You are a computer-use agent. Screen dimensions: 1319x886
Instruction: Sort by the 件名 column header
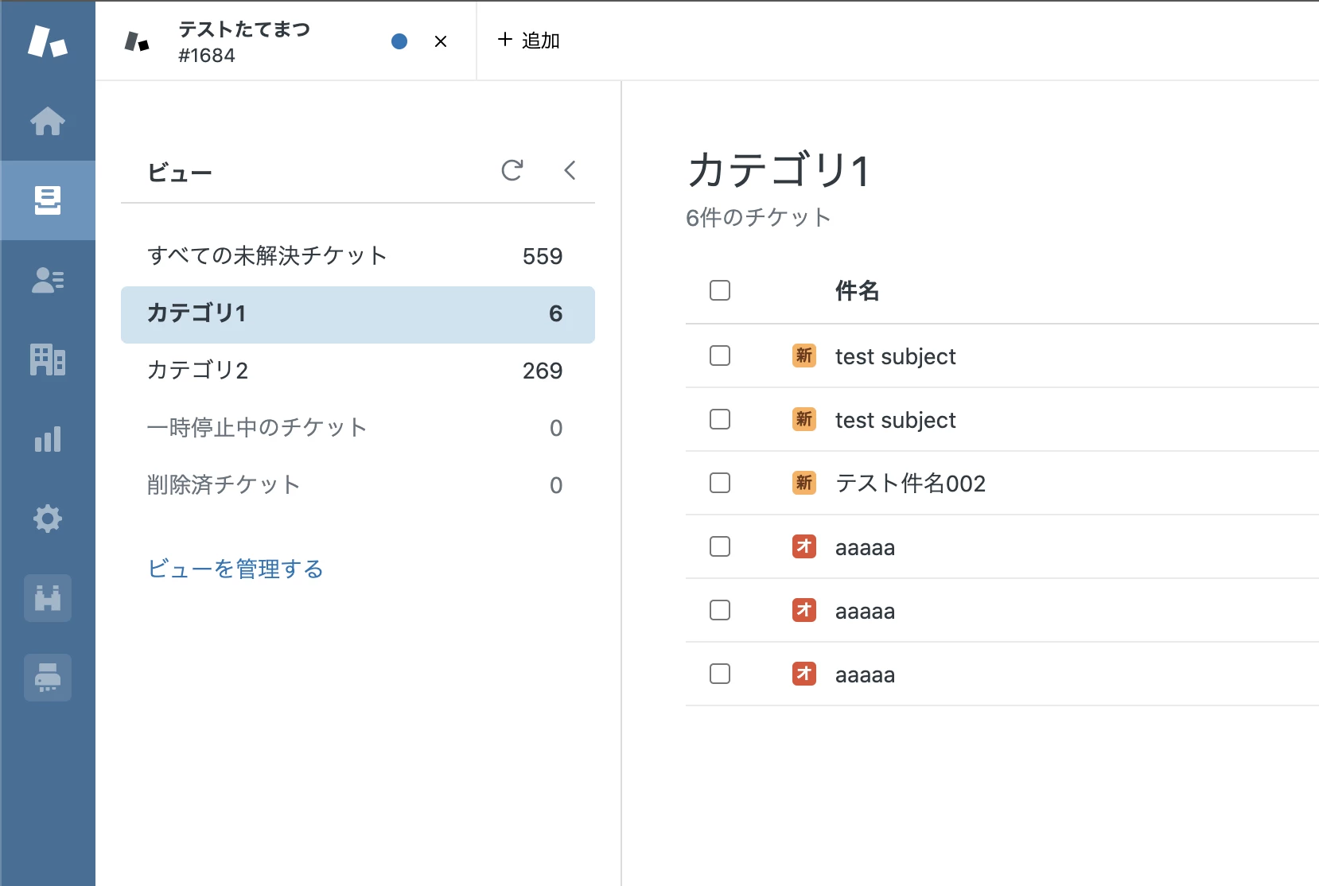click(857, 291)
